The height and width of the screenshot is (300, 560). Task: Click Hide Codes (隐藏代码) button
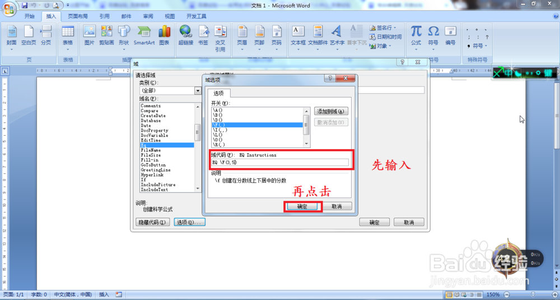153,222
